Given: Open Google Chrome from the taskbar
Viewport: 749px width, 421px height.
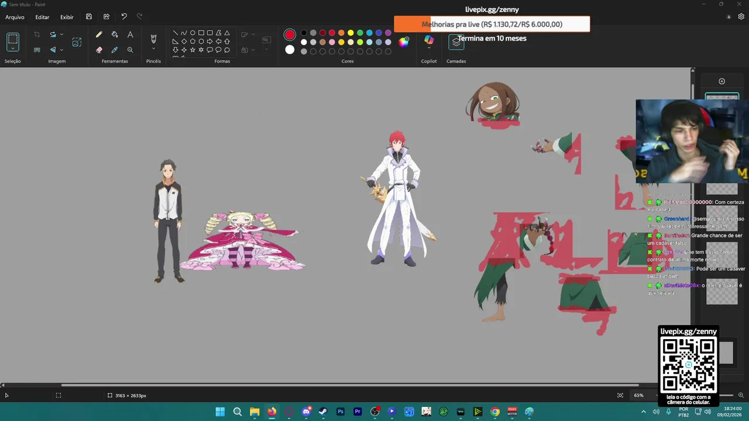Looking at the screenshot, I should [495, 412].
